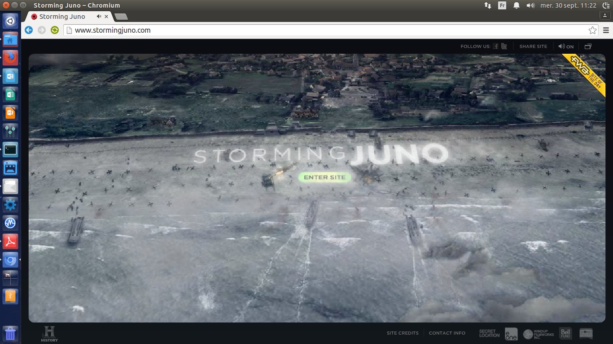Open a new tab with the new-tab button
This screenshot has width=613, height=344.
(121, 17)
